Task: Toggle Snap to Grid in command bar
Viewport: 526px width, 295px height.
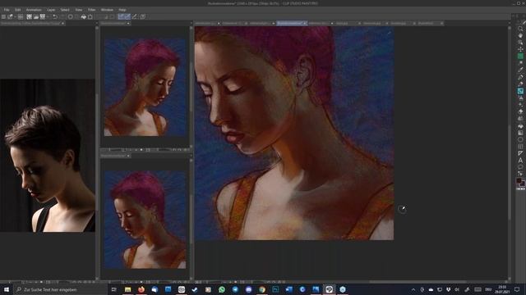Action: [135, 16]
